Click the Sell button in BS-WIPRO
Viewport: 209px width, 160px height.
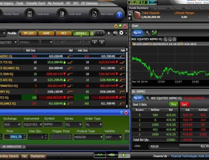tap(185, 105)
